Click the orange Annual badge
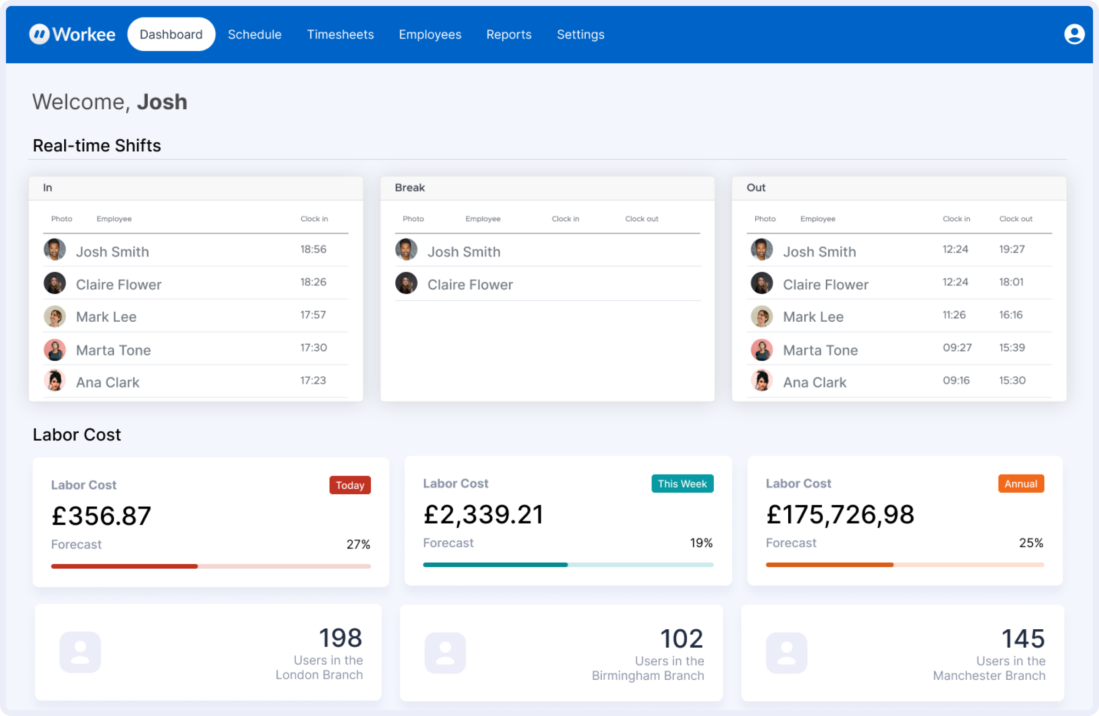This screenshot has width=1099, height=716. pyautogui.click(x=1020, y=483)
